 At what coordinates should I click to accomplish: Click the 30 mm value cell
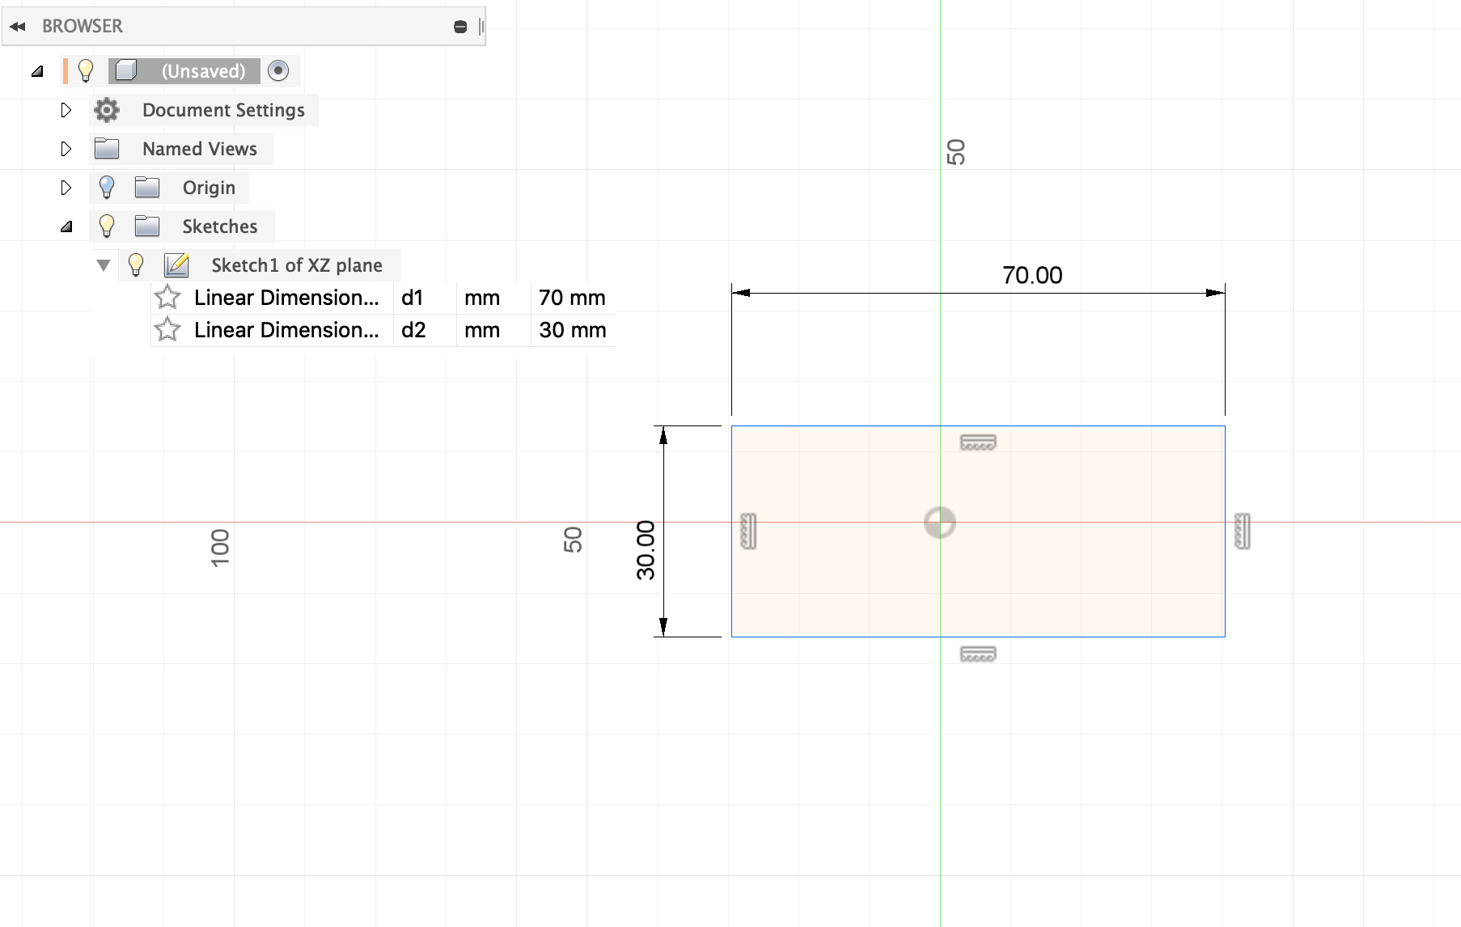573,330
